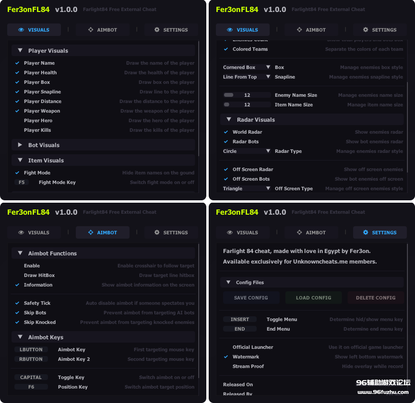This screenshot has height=403, width=415.
Task: Click the END End Menu key bind
Action: pos(240,329)
